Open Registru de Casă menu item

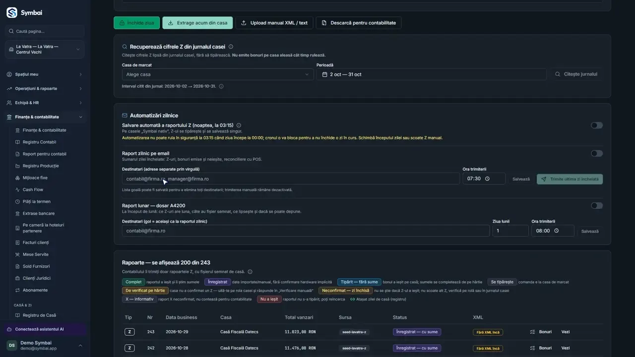(39, 315)
